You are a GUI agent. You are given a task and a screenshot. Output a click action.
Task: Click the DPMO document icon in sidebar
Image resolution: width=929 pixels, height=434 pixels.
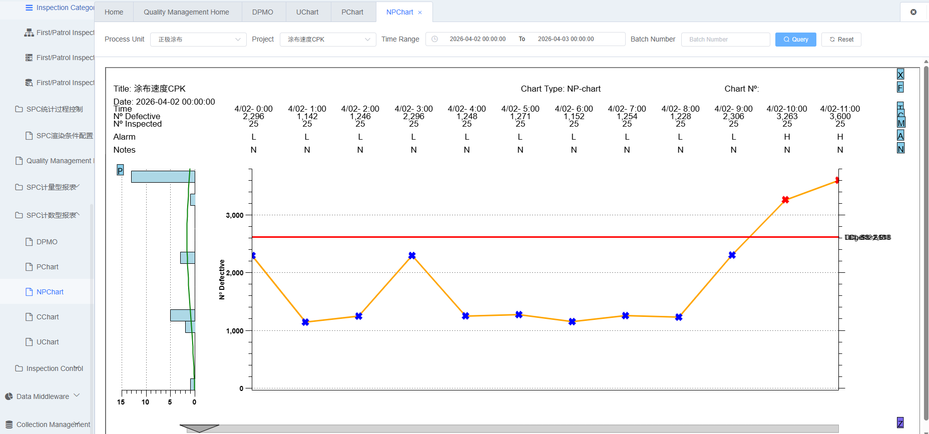[x=29, y=242]
